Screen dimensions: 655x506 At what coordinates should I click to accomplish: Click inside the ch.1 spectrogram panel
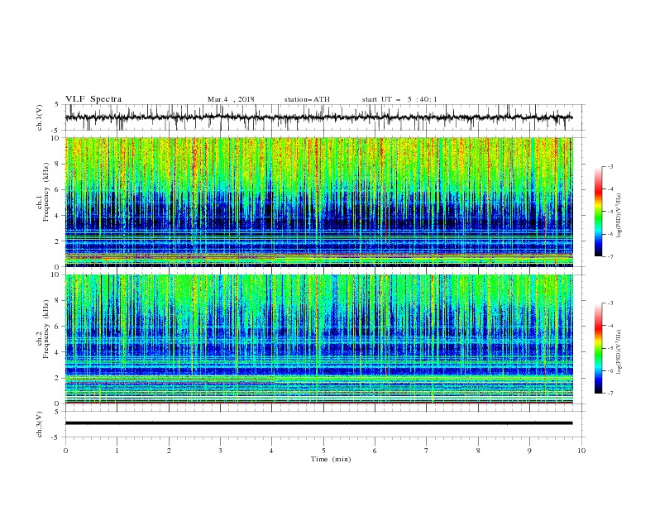(318, 202)
